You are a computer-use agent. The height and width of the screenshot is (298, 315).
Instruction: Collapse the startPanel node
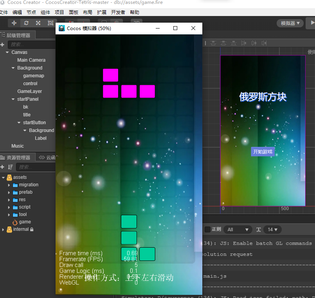point(13,99)
